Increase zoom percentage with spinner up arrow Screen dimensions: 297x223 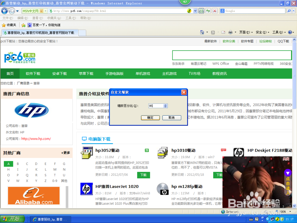pos(165,105)
